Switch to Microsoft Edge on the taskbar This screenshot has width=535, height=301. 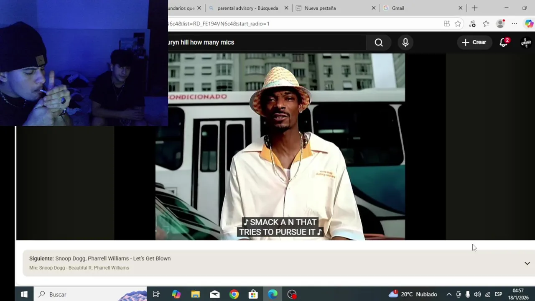pos(273,294)
